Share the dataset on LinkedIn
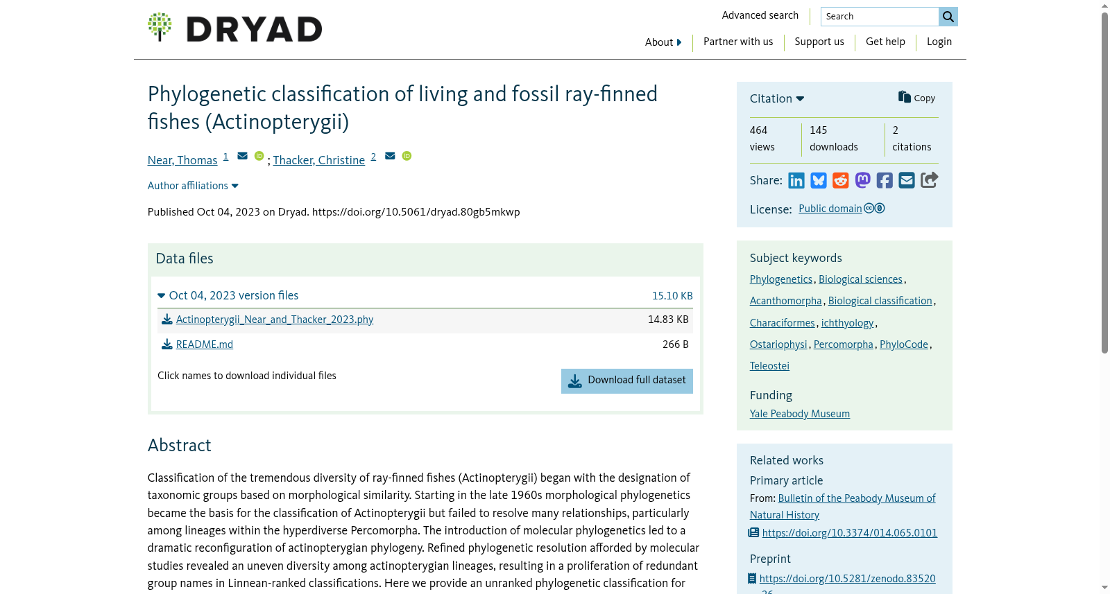This screenshot has height=594, width=1110. (796, 181)
